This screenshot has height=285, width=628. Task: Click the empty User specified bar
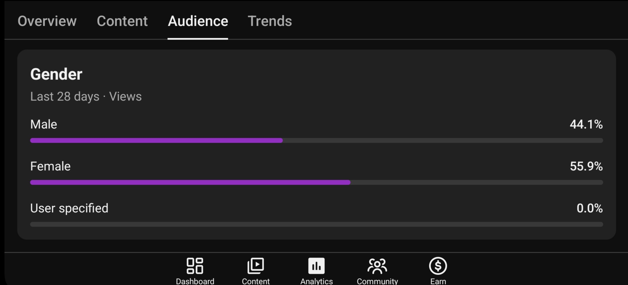pos(317,224)
